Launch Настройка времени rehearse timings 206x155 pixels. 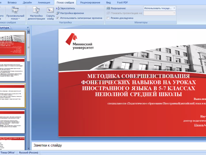58,13
